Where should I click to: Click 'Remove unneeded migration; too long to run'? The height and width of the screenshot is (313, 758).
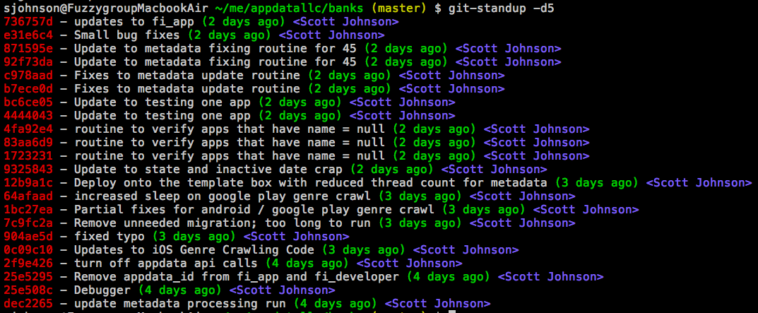pyautogui.click(x=223, y=223)
